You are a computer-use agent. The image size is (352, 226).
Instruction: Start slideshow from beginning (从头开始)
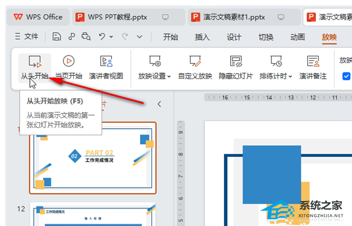click(35, 68)
